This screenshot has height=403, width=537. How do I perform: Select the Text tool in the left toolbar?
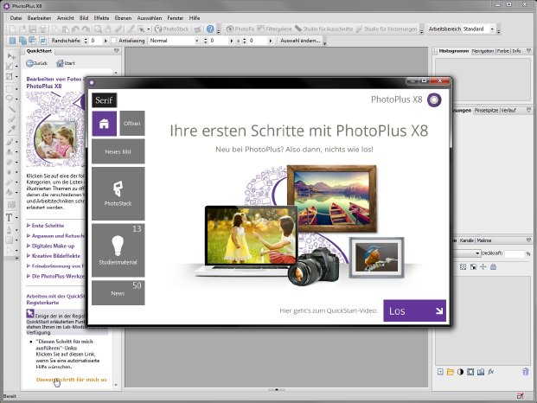tap(10, 217)
